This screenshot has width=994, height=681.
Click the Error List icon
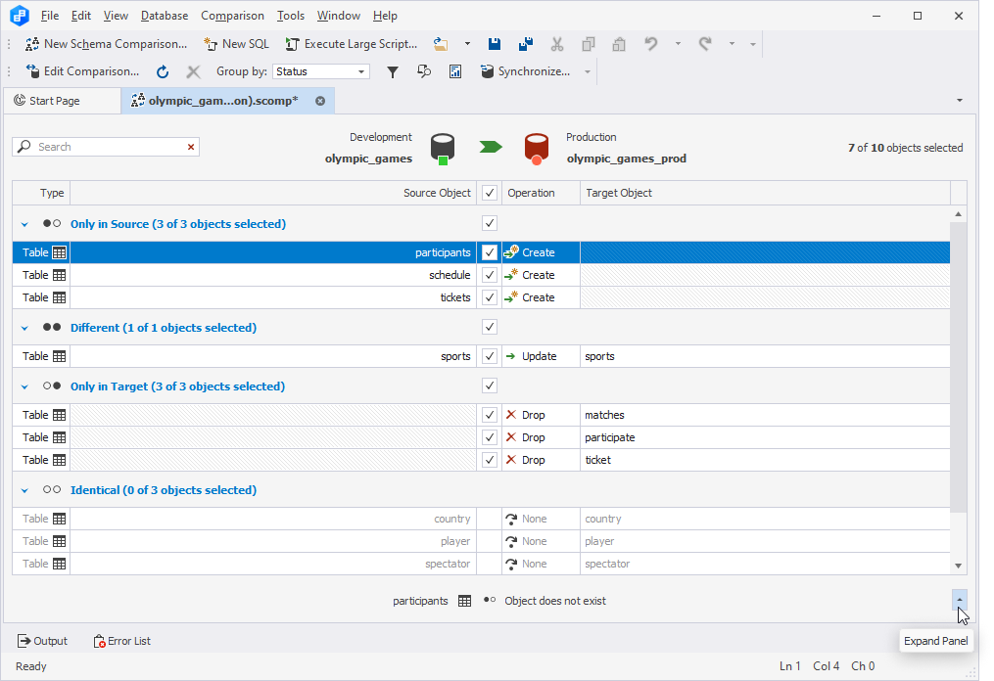tap(100, 641)
